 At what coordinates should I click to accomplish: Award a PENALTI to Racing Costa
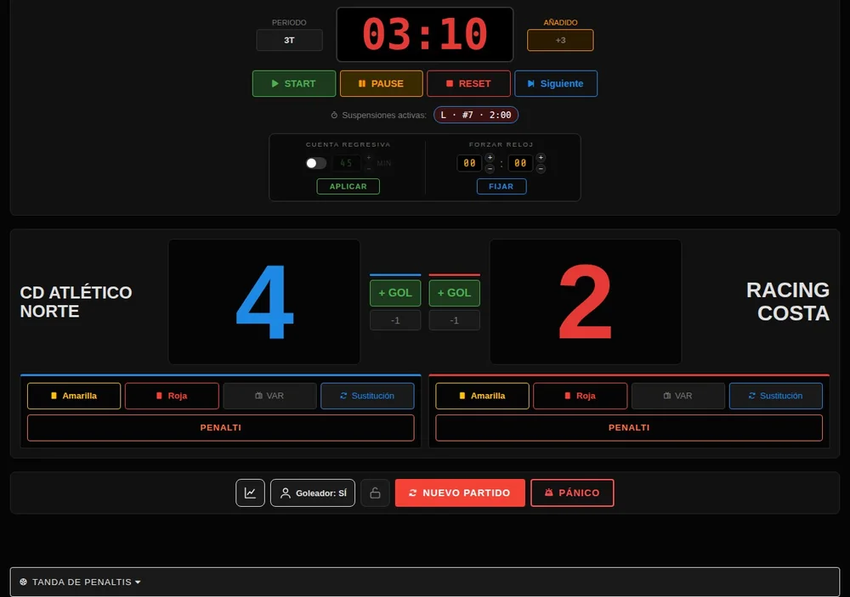(x=629, y=428)
